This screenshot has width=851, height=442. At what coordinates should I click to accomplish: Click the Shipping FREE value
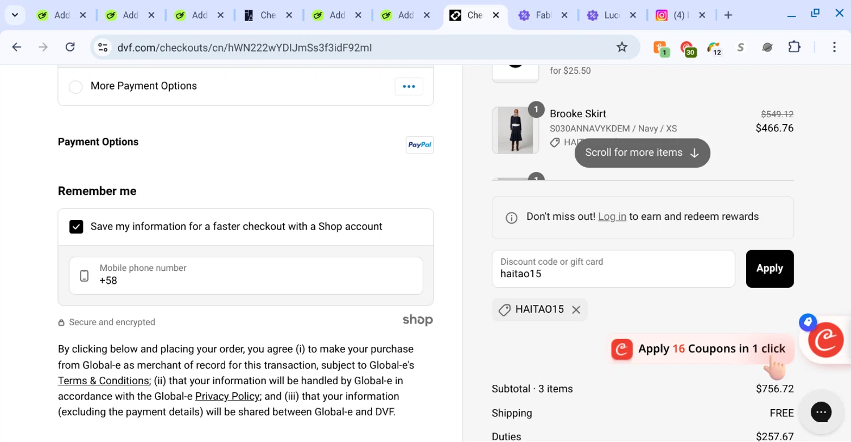click(x=781, y=413)
